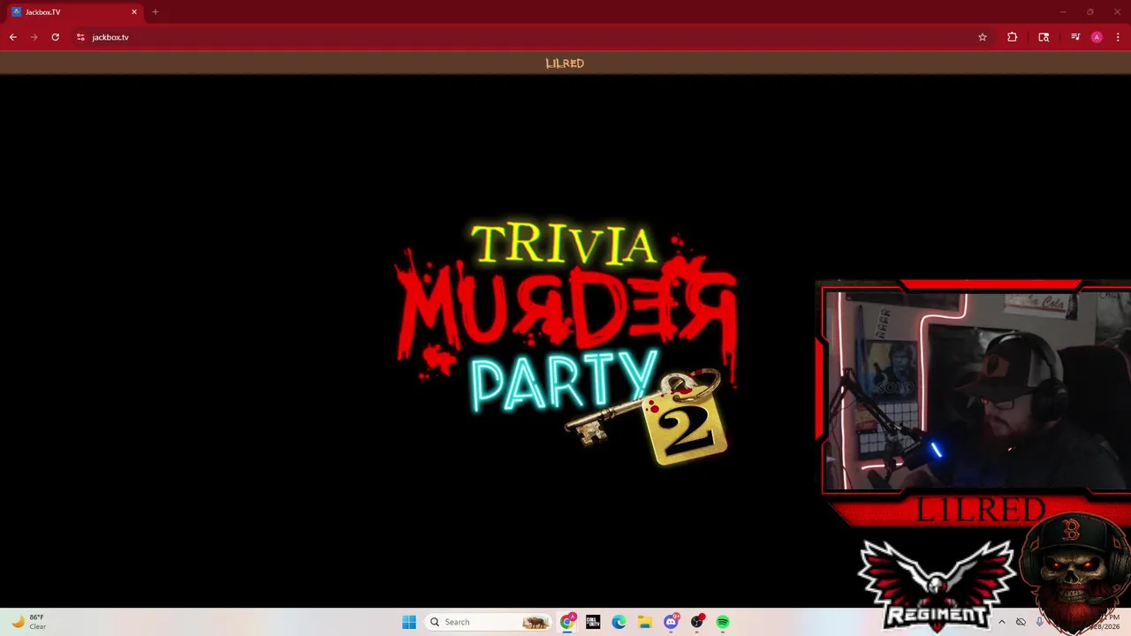Open the Extensions puzzle-piece menu
Viewport: 1131px width, 636px height.
(x=1012, y=37)
